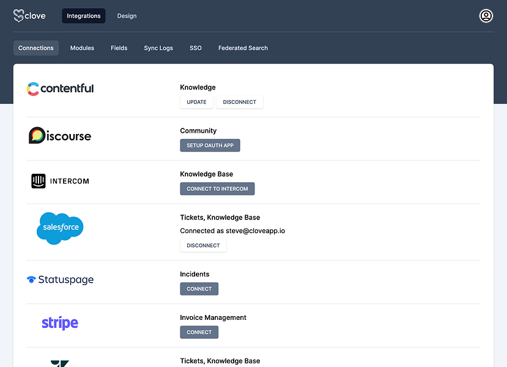This screenshot has width=507, height=367.
Task: Open the Integrations top menu
Action: 83,16
